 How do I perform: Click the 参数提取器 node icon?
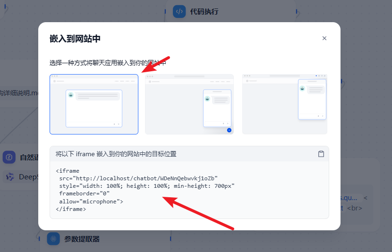point(53,239)
